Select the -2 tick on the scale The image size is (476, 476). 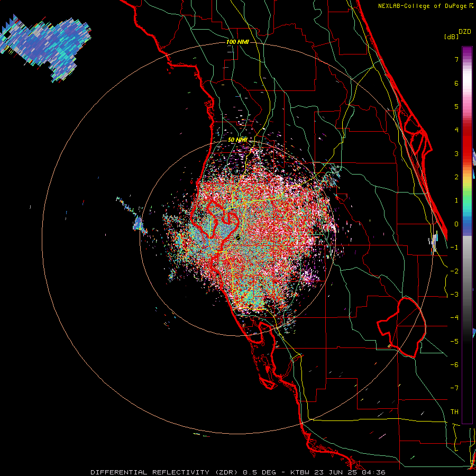pos(454,271)
